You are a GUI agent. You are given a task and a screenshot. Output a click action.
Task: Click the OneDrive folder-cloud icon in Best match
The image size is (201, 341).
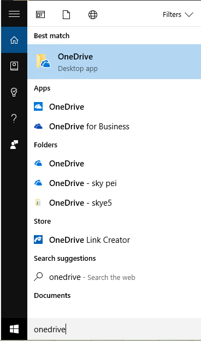(x=43, y=62)
